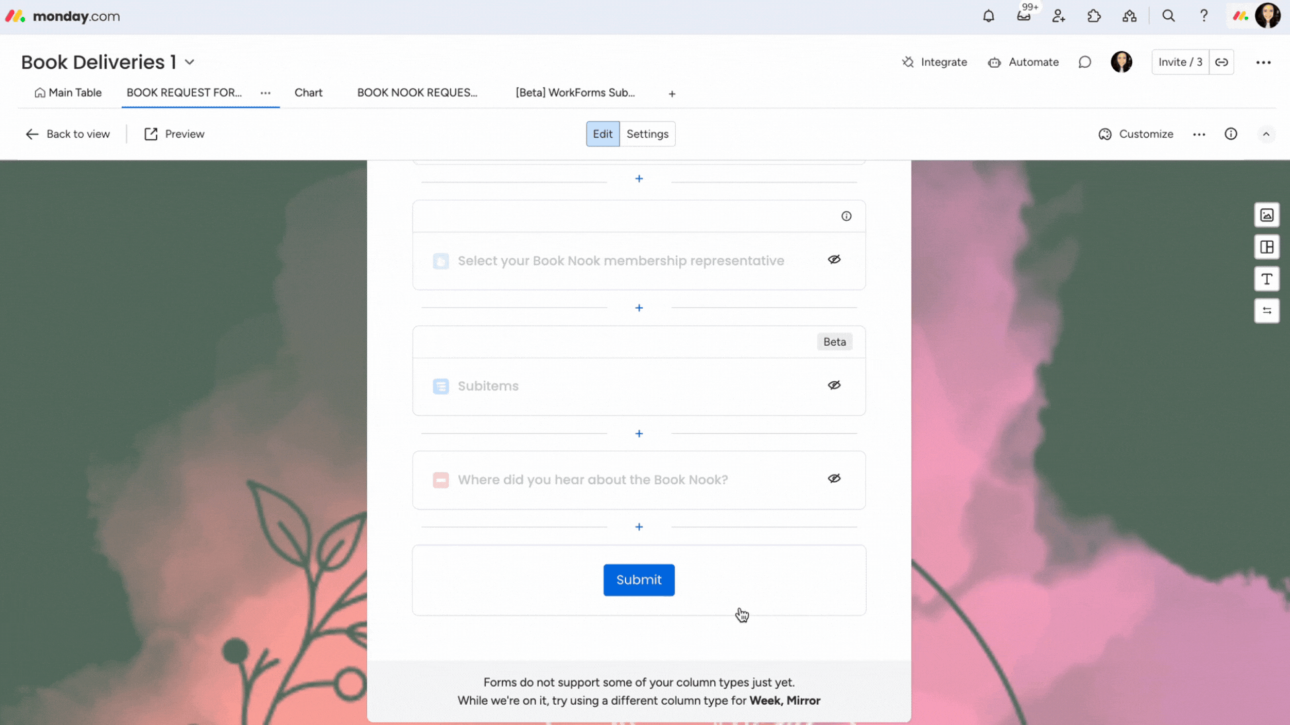Open the notifications bell
The height and width of the screenshot is (725, 1290).
point(988,15)
